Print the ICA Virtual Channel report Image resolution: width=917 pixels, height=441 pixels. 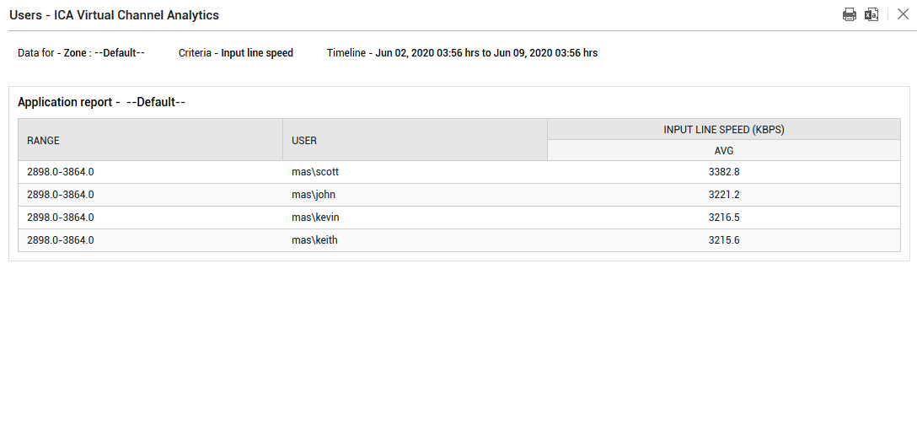coord(850,14)
